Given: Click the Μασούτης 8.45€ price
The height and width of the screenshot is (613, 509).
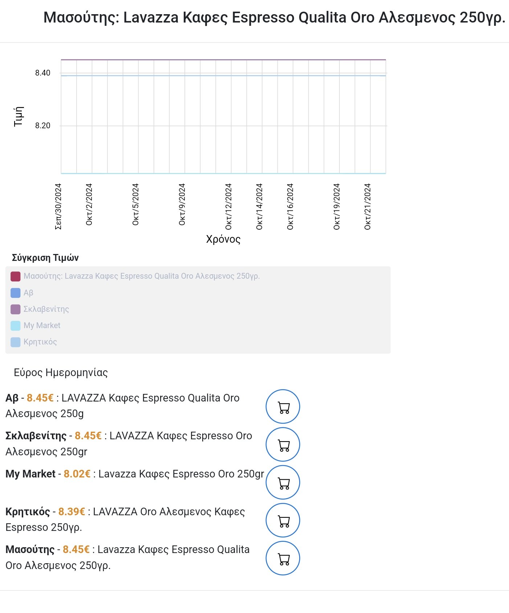Looking at the screenshot, I should [x=76, y=549].
